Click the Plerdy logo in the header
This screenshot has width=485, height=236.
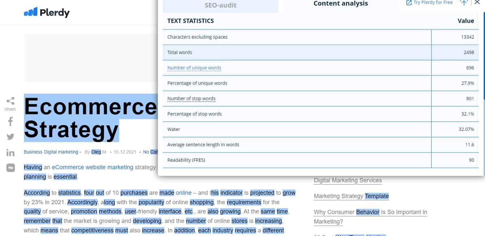(x=47, y=13)
